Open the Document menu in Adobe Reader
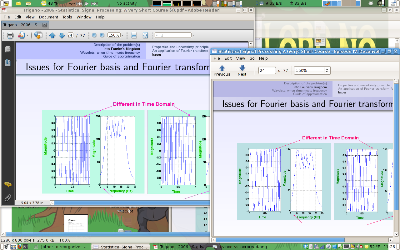400x250 pixels. point(48,17)
